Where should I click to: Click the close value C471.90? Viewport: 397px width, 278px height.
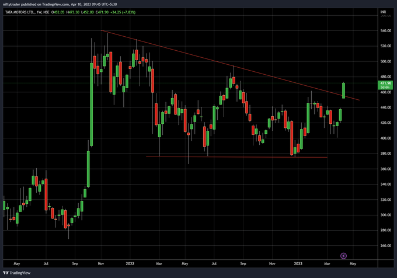[x=102, y=12]
